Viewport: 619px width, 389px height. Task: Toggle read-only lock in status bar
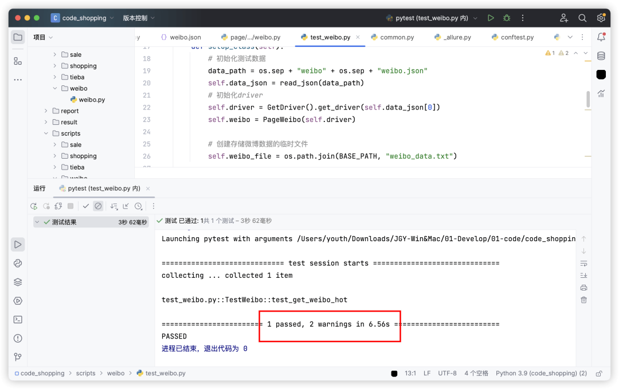coord(600,373)
